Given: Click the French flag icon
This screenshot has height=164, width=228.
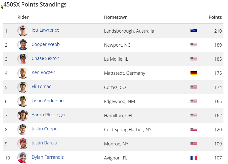Looking at the screenshot, I should (x=194, y=158).
